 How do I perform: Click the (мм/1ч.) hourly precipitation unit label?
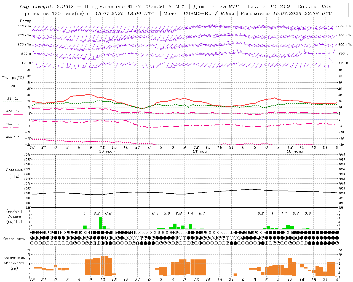(x=14, y=221)
